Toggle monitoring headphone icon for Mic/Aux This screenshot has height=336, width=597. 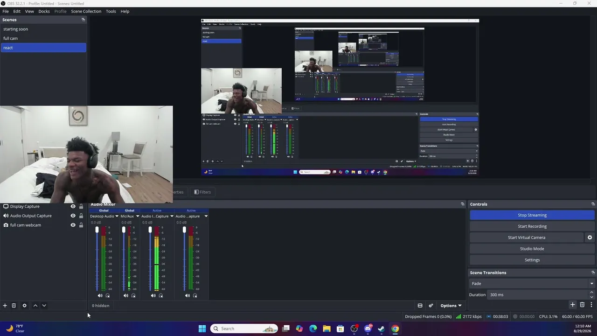(133, 295)
